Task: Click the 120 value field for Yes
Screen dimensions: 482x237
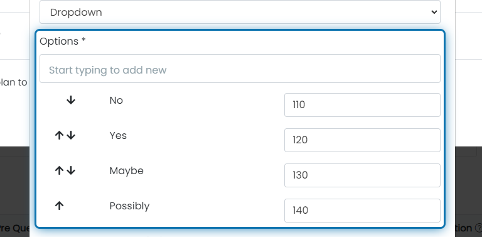Action: (x=362, y=140)
